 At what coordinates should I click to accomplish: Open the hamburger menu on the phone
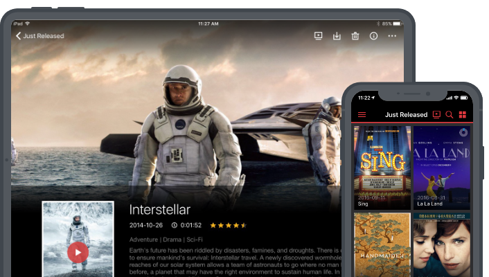point(362,114)
